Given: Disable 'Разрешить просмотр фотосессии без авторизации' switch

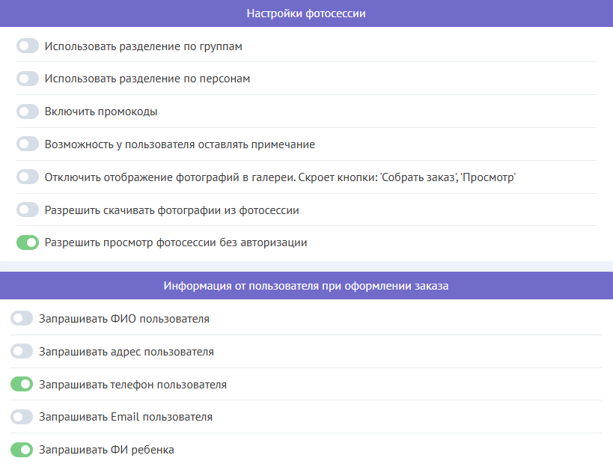Looking at the screenshot, I should 28,242.
